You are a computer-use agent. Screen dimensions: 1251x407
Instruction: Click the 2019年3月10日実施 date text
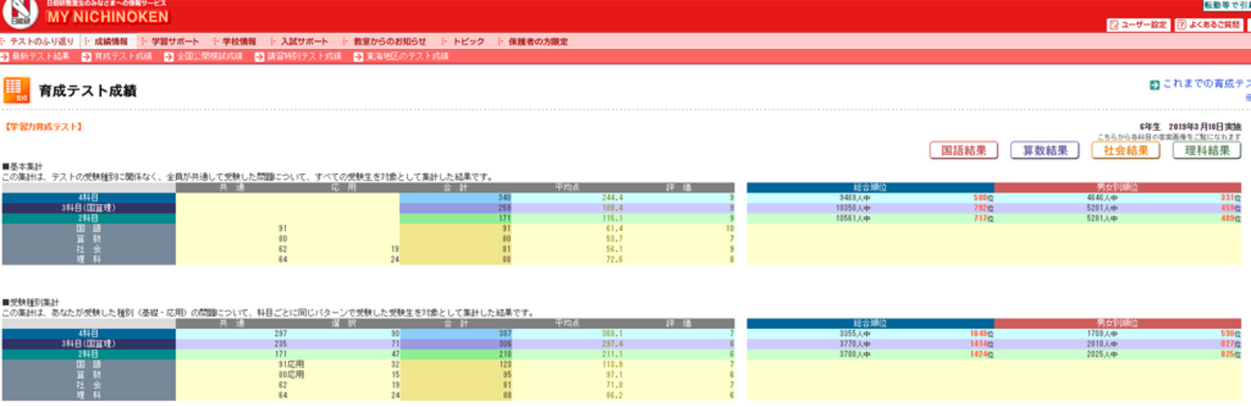tap(1203, 127)
